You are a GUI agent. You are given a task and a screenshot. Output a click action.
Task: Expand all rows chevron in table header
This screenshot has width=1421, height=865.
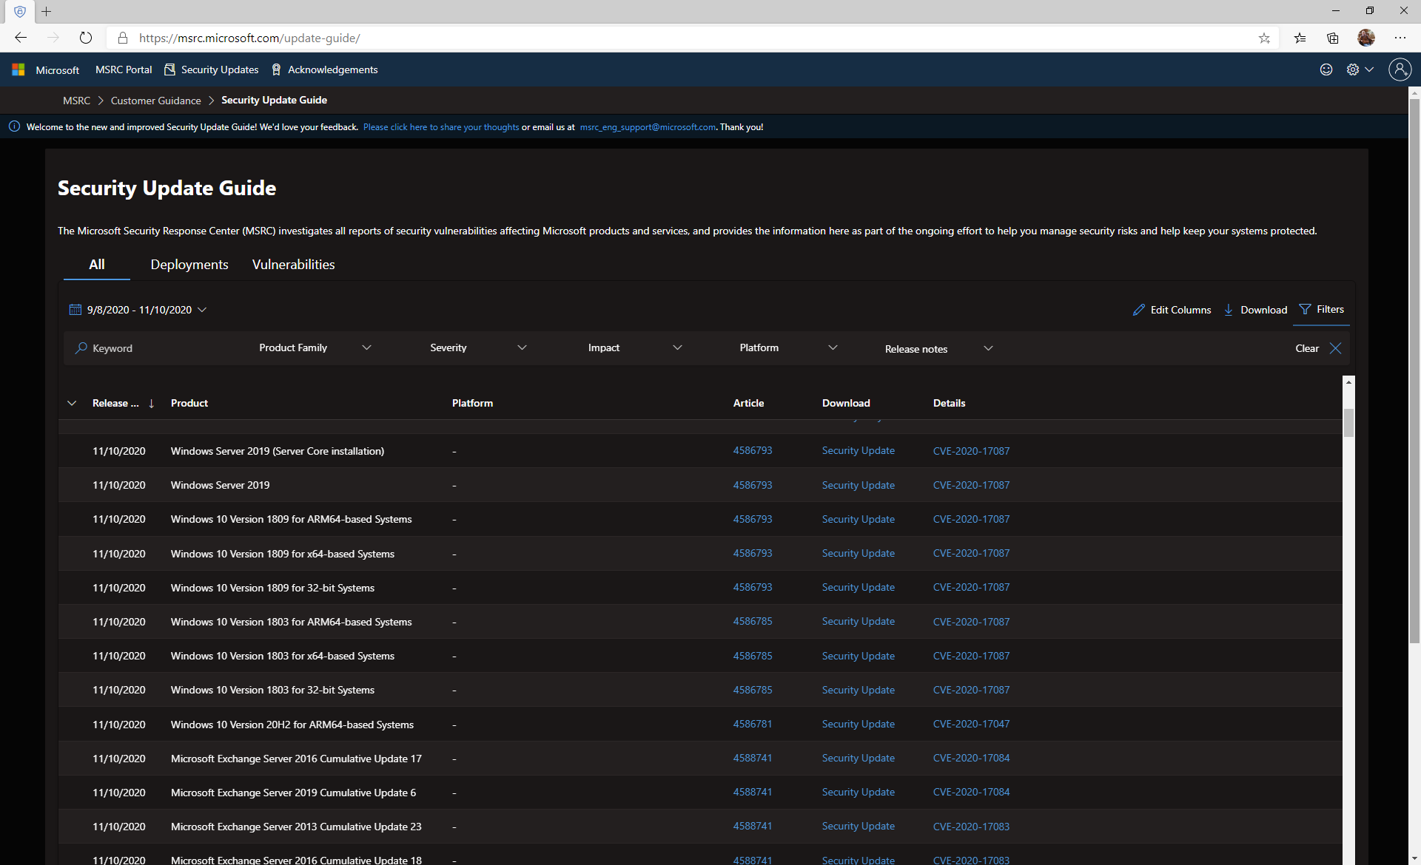coord(72,404)
